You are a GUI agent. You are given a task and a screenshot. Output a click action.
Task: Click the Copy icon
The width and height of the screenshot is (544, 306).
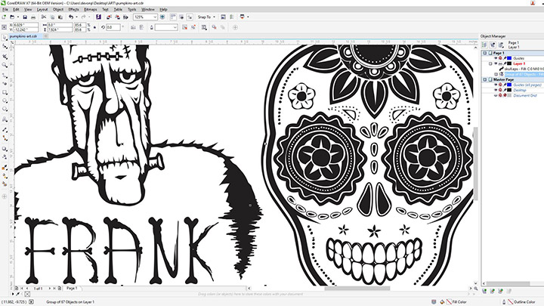click(52, 17)
